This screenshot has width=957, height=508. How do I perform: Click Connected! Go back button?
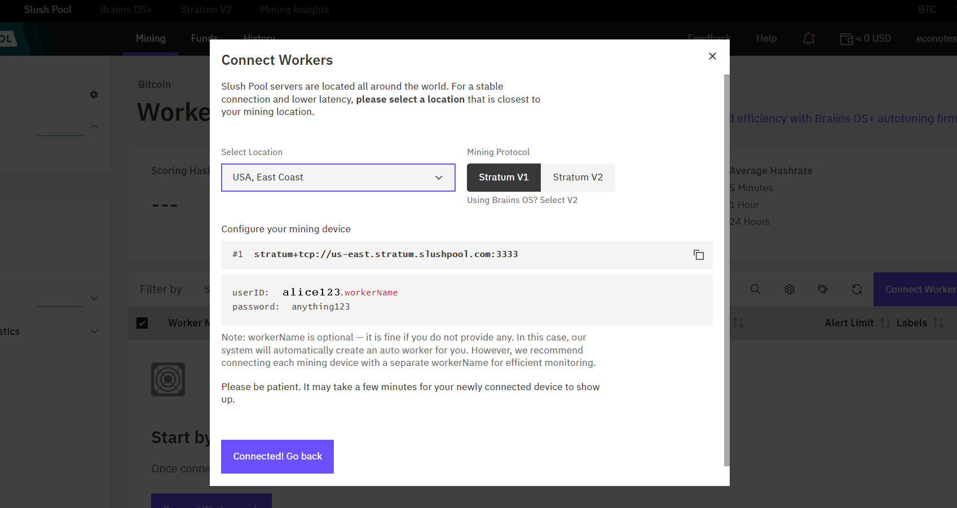click(277, 457)
